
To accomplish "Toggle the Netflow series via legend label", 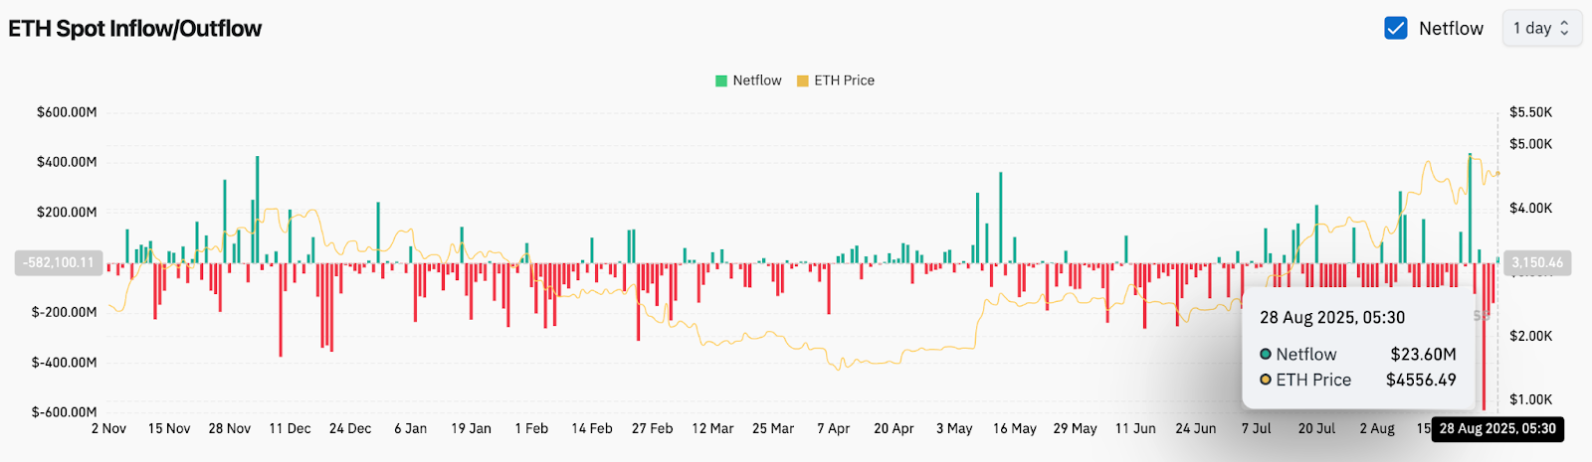I will [x=756, y=80].
